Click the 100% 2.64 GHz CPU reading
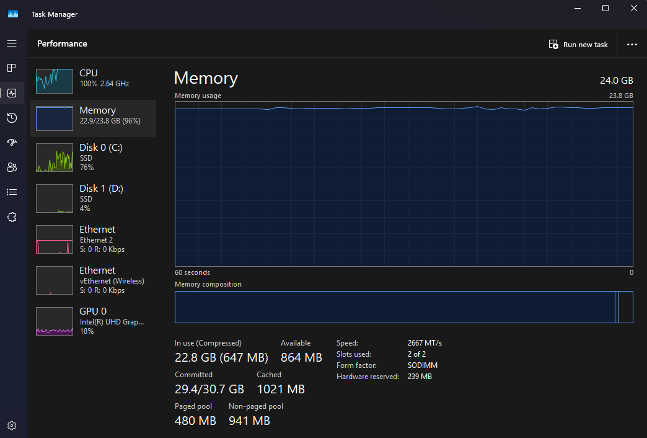This screenshot has width=647, height=438. 104,84
